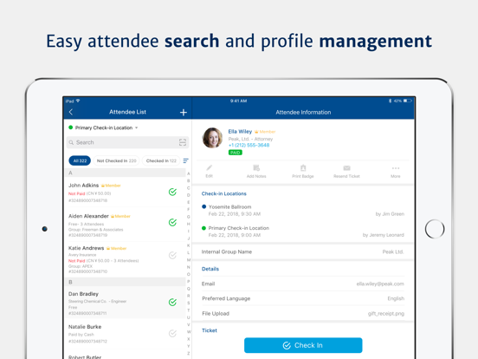Click 9:41 AM clock in status bar
The height and width of the screenshot is (359, 478).
(x=238, y=101)
